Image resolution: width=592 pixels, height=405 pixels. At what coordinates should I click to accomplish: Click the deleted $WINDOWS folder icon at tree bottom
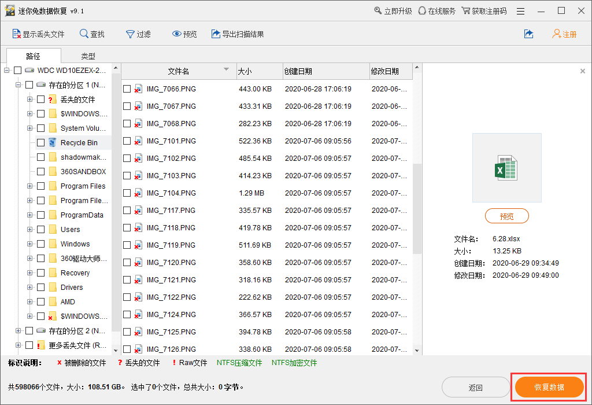point(53,316)
